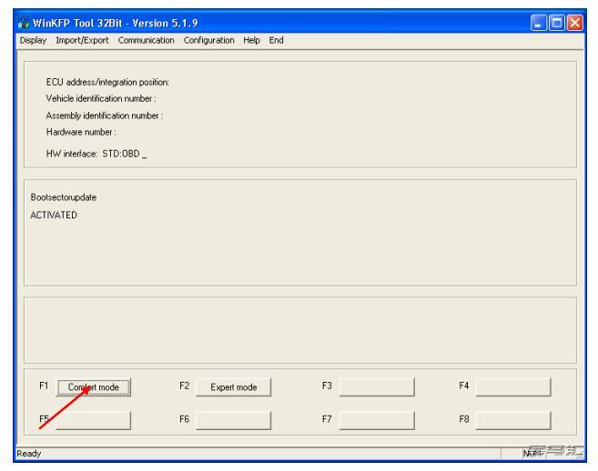Open the Communication menu

click(146, 40)
